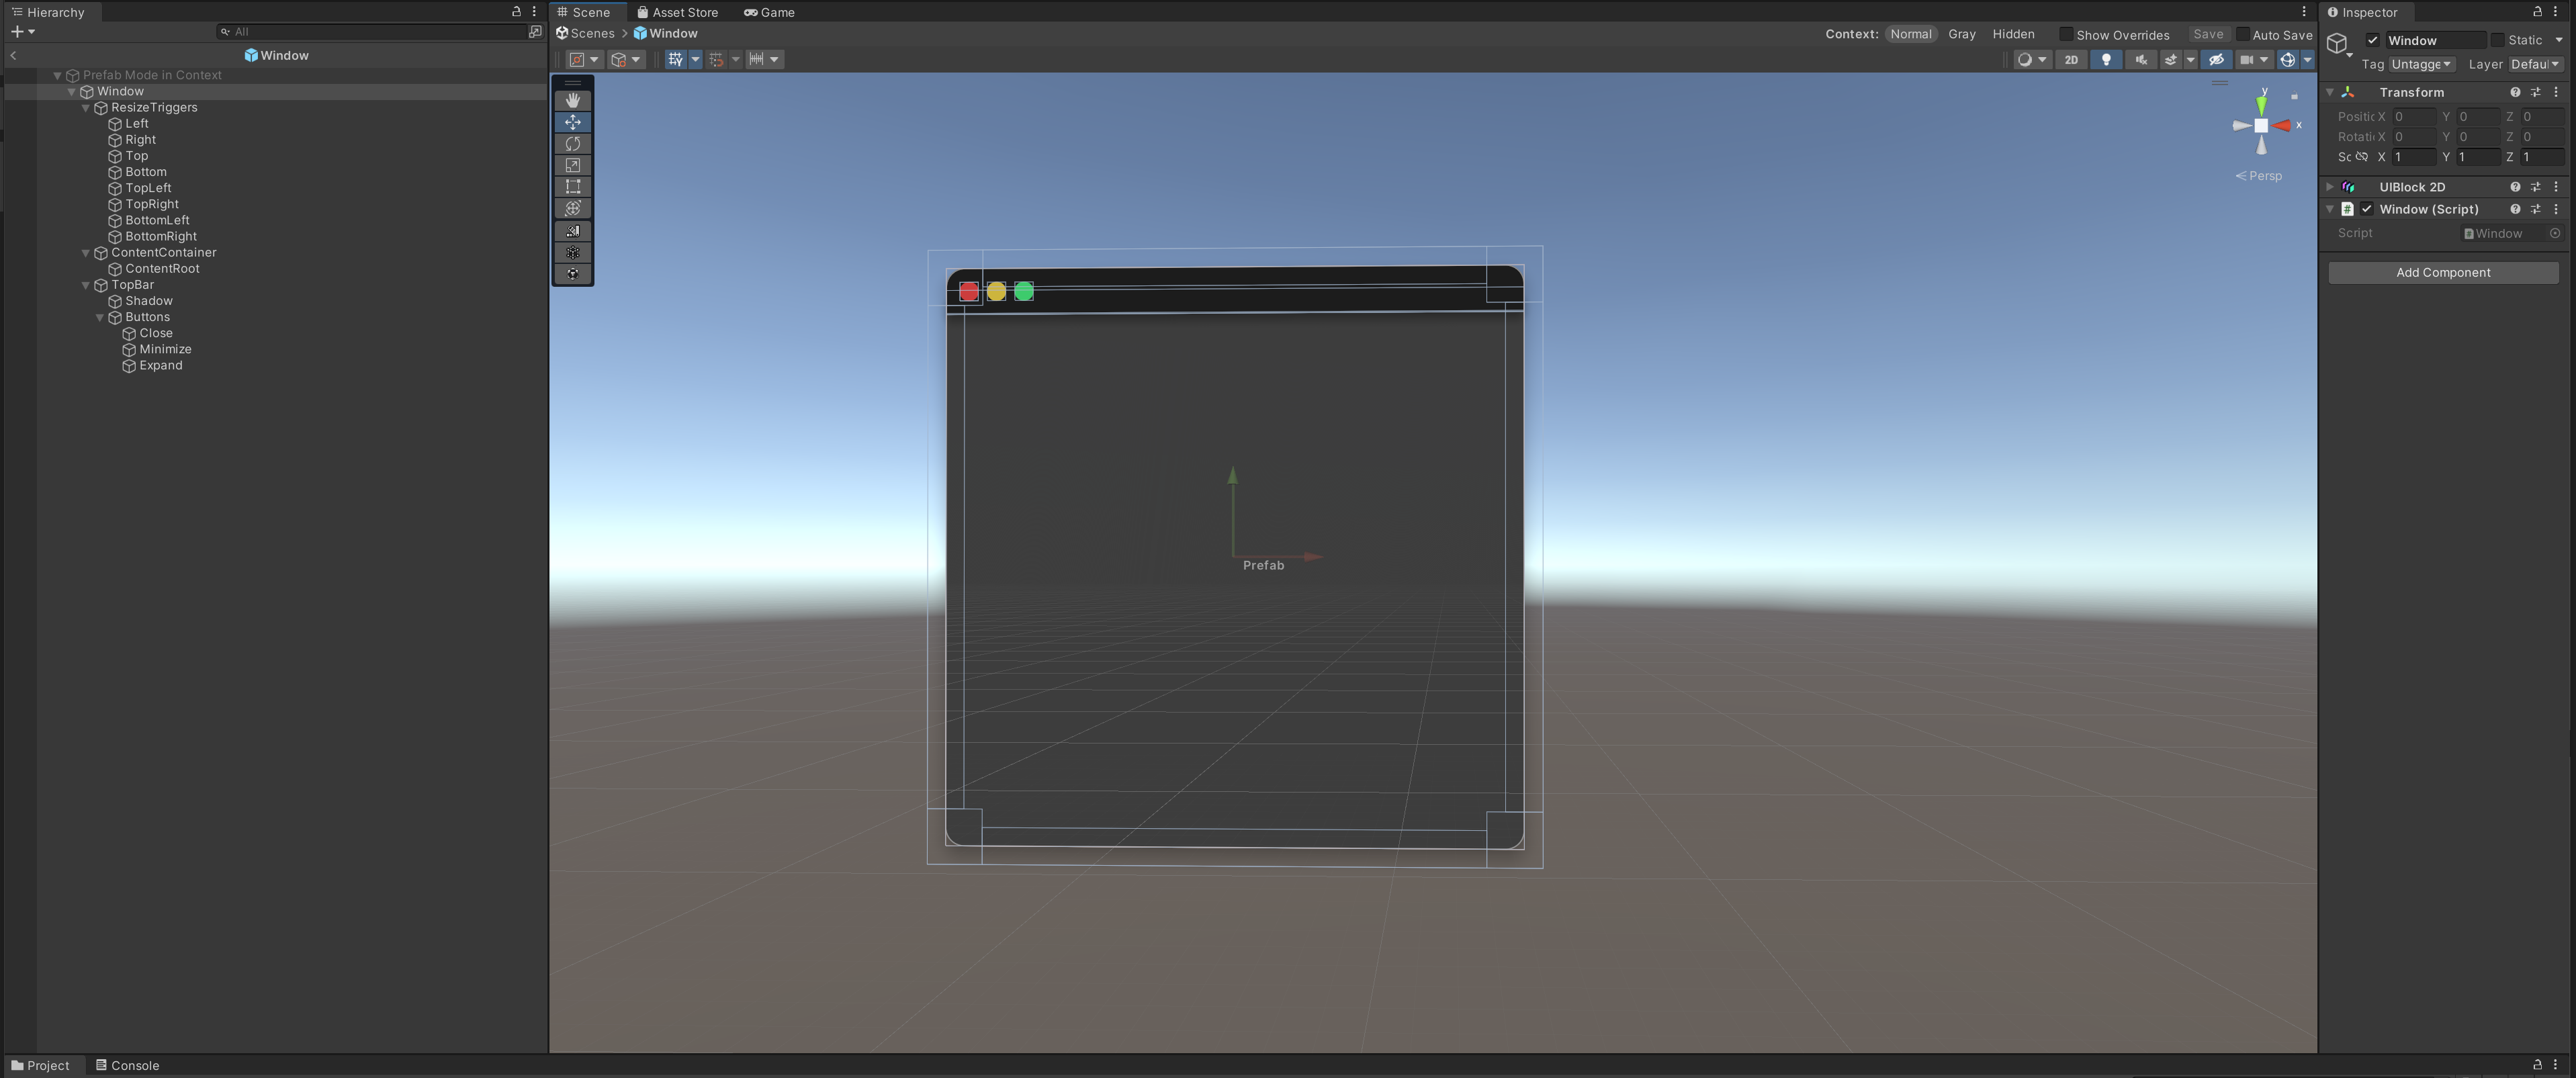This screenshot has height=1078, width=2576.
Task: Switch to the Game tab
Action: click(769, 12)
